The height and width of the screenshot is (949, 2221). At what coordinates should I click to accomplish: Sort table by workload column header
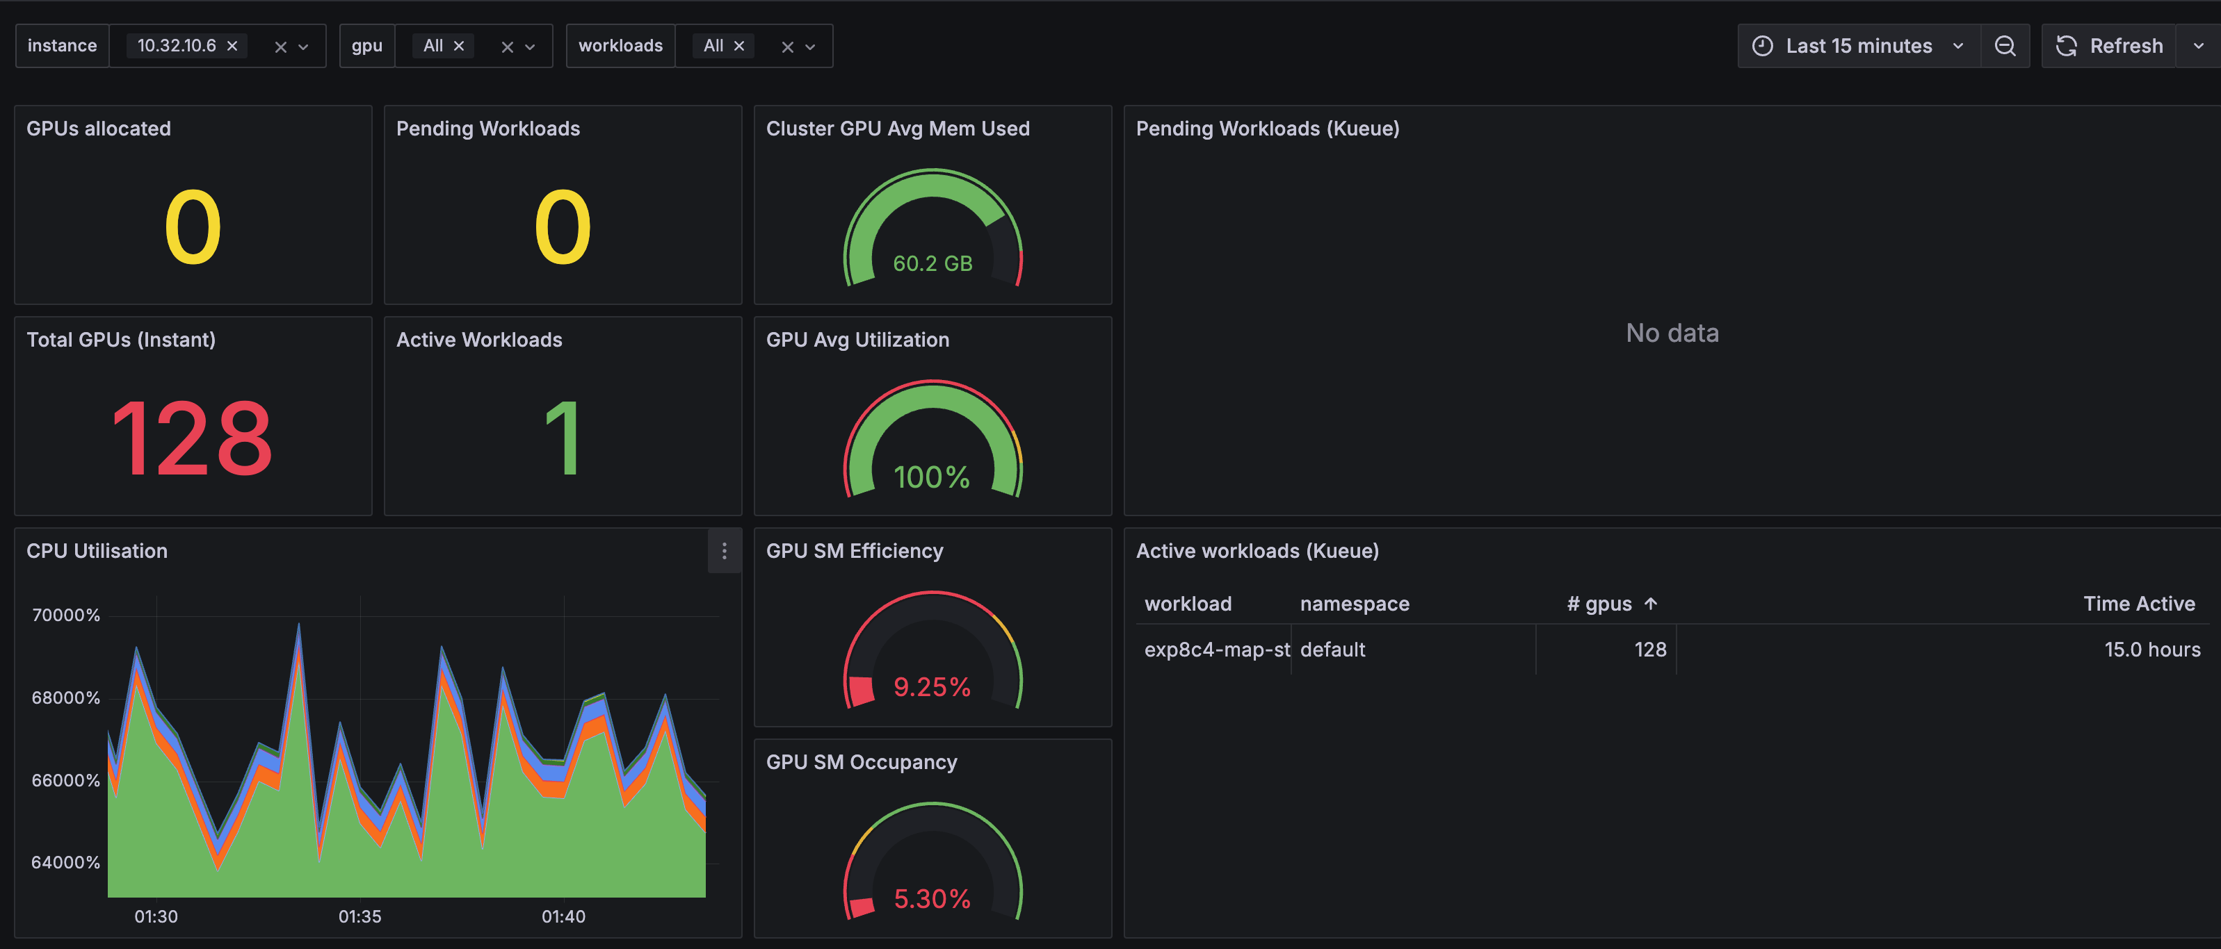(1187, 604)
